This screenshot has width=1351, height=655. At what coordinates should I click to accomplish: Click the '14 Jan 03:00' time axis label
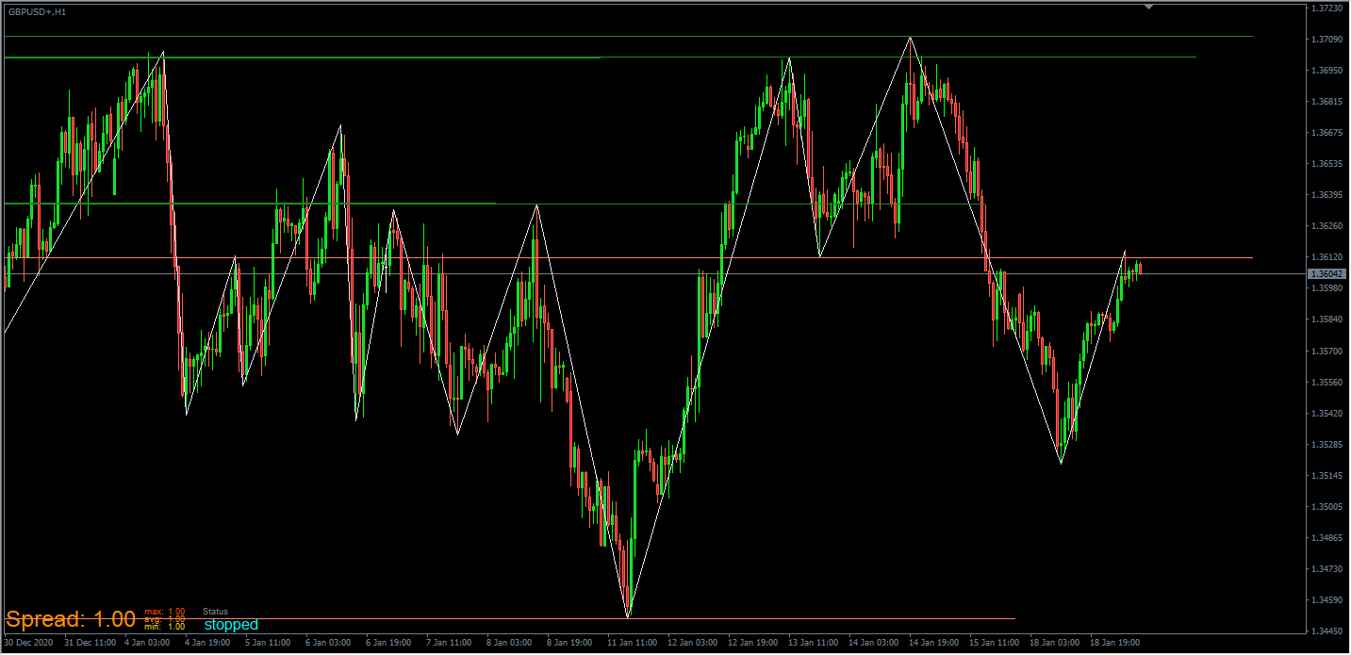coord(873,643)
